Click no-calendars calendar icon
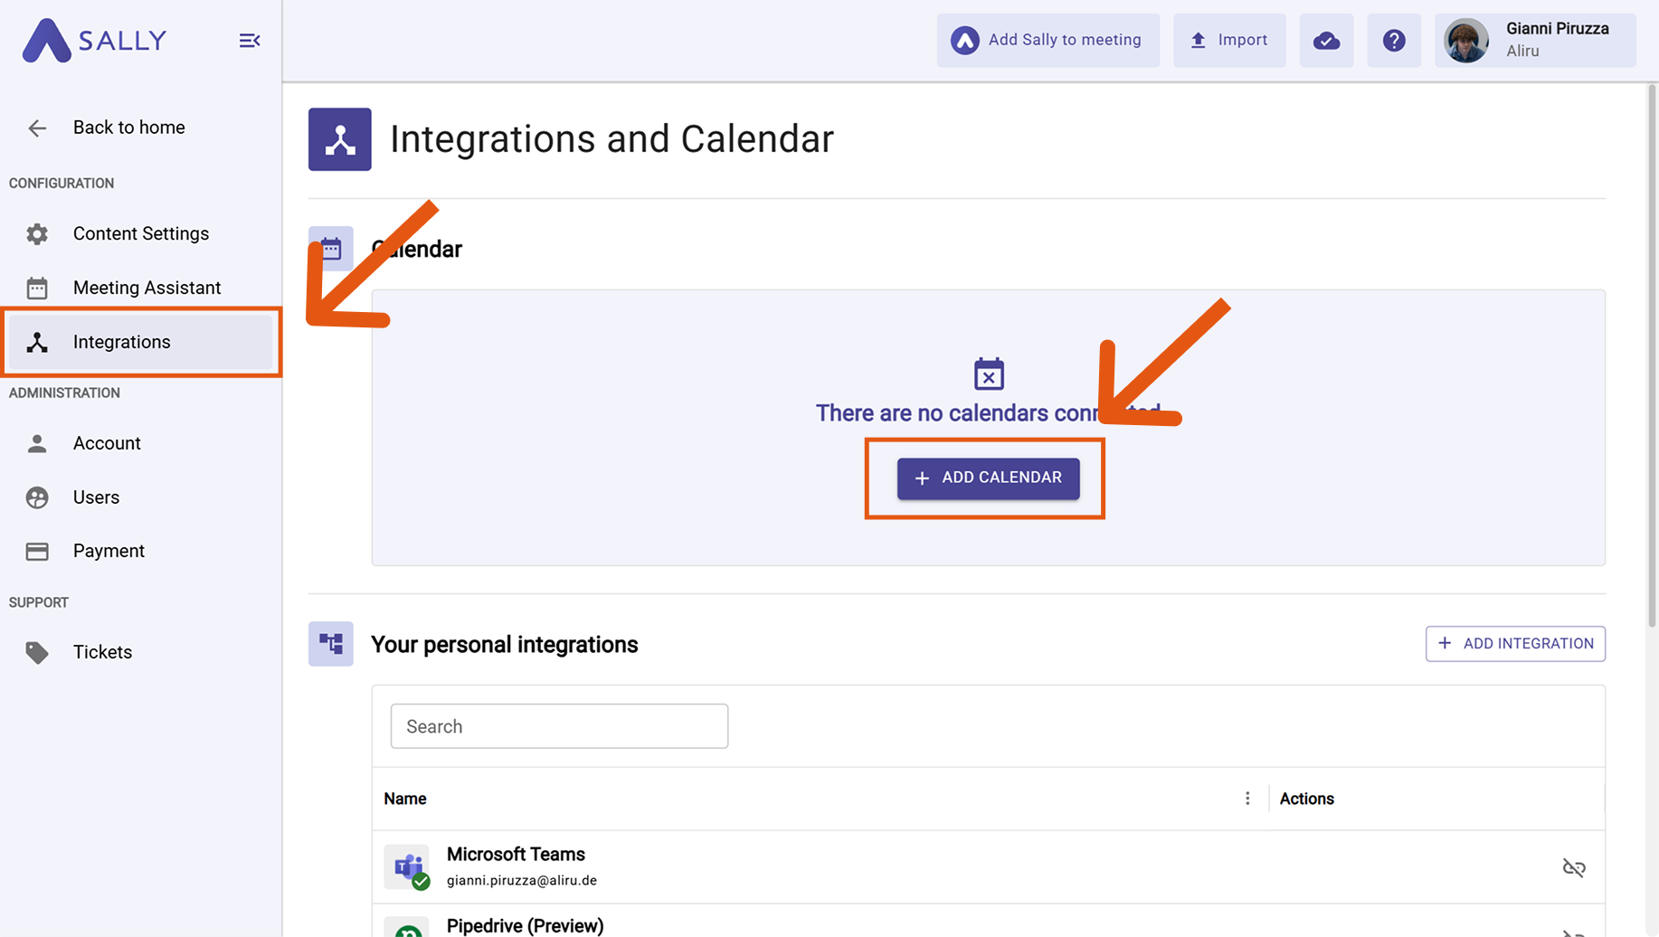The width and height of the screenshot is (1659, 937). pos(989,374)
